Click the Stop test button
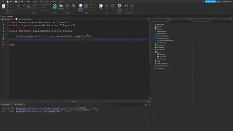 coord(113,7)
